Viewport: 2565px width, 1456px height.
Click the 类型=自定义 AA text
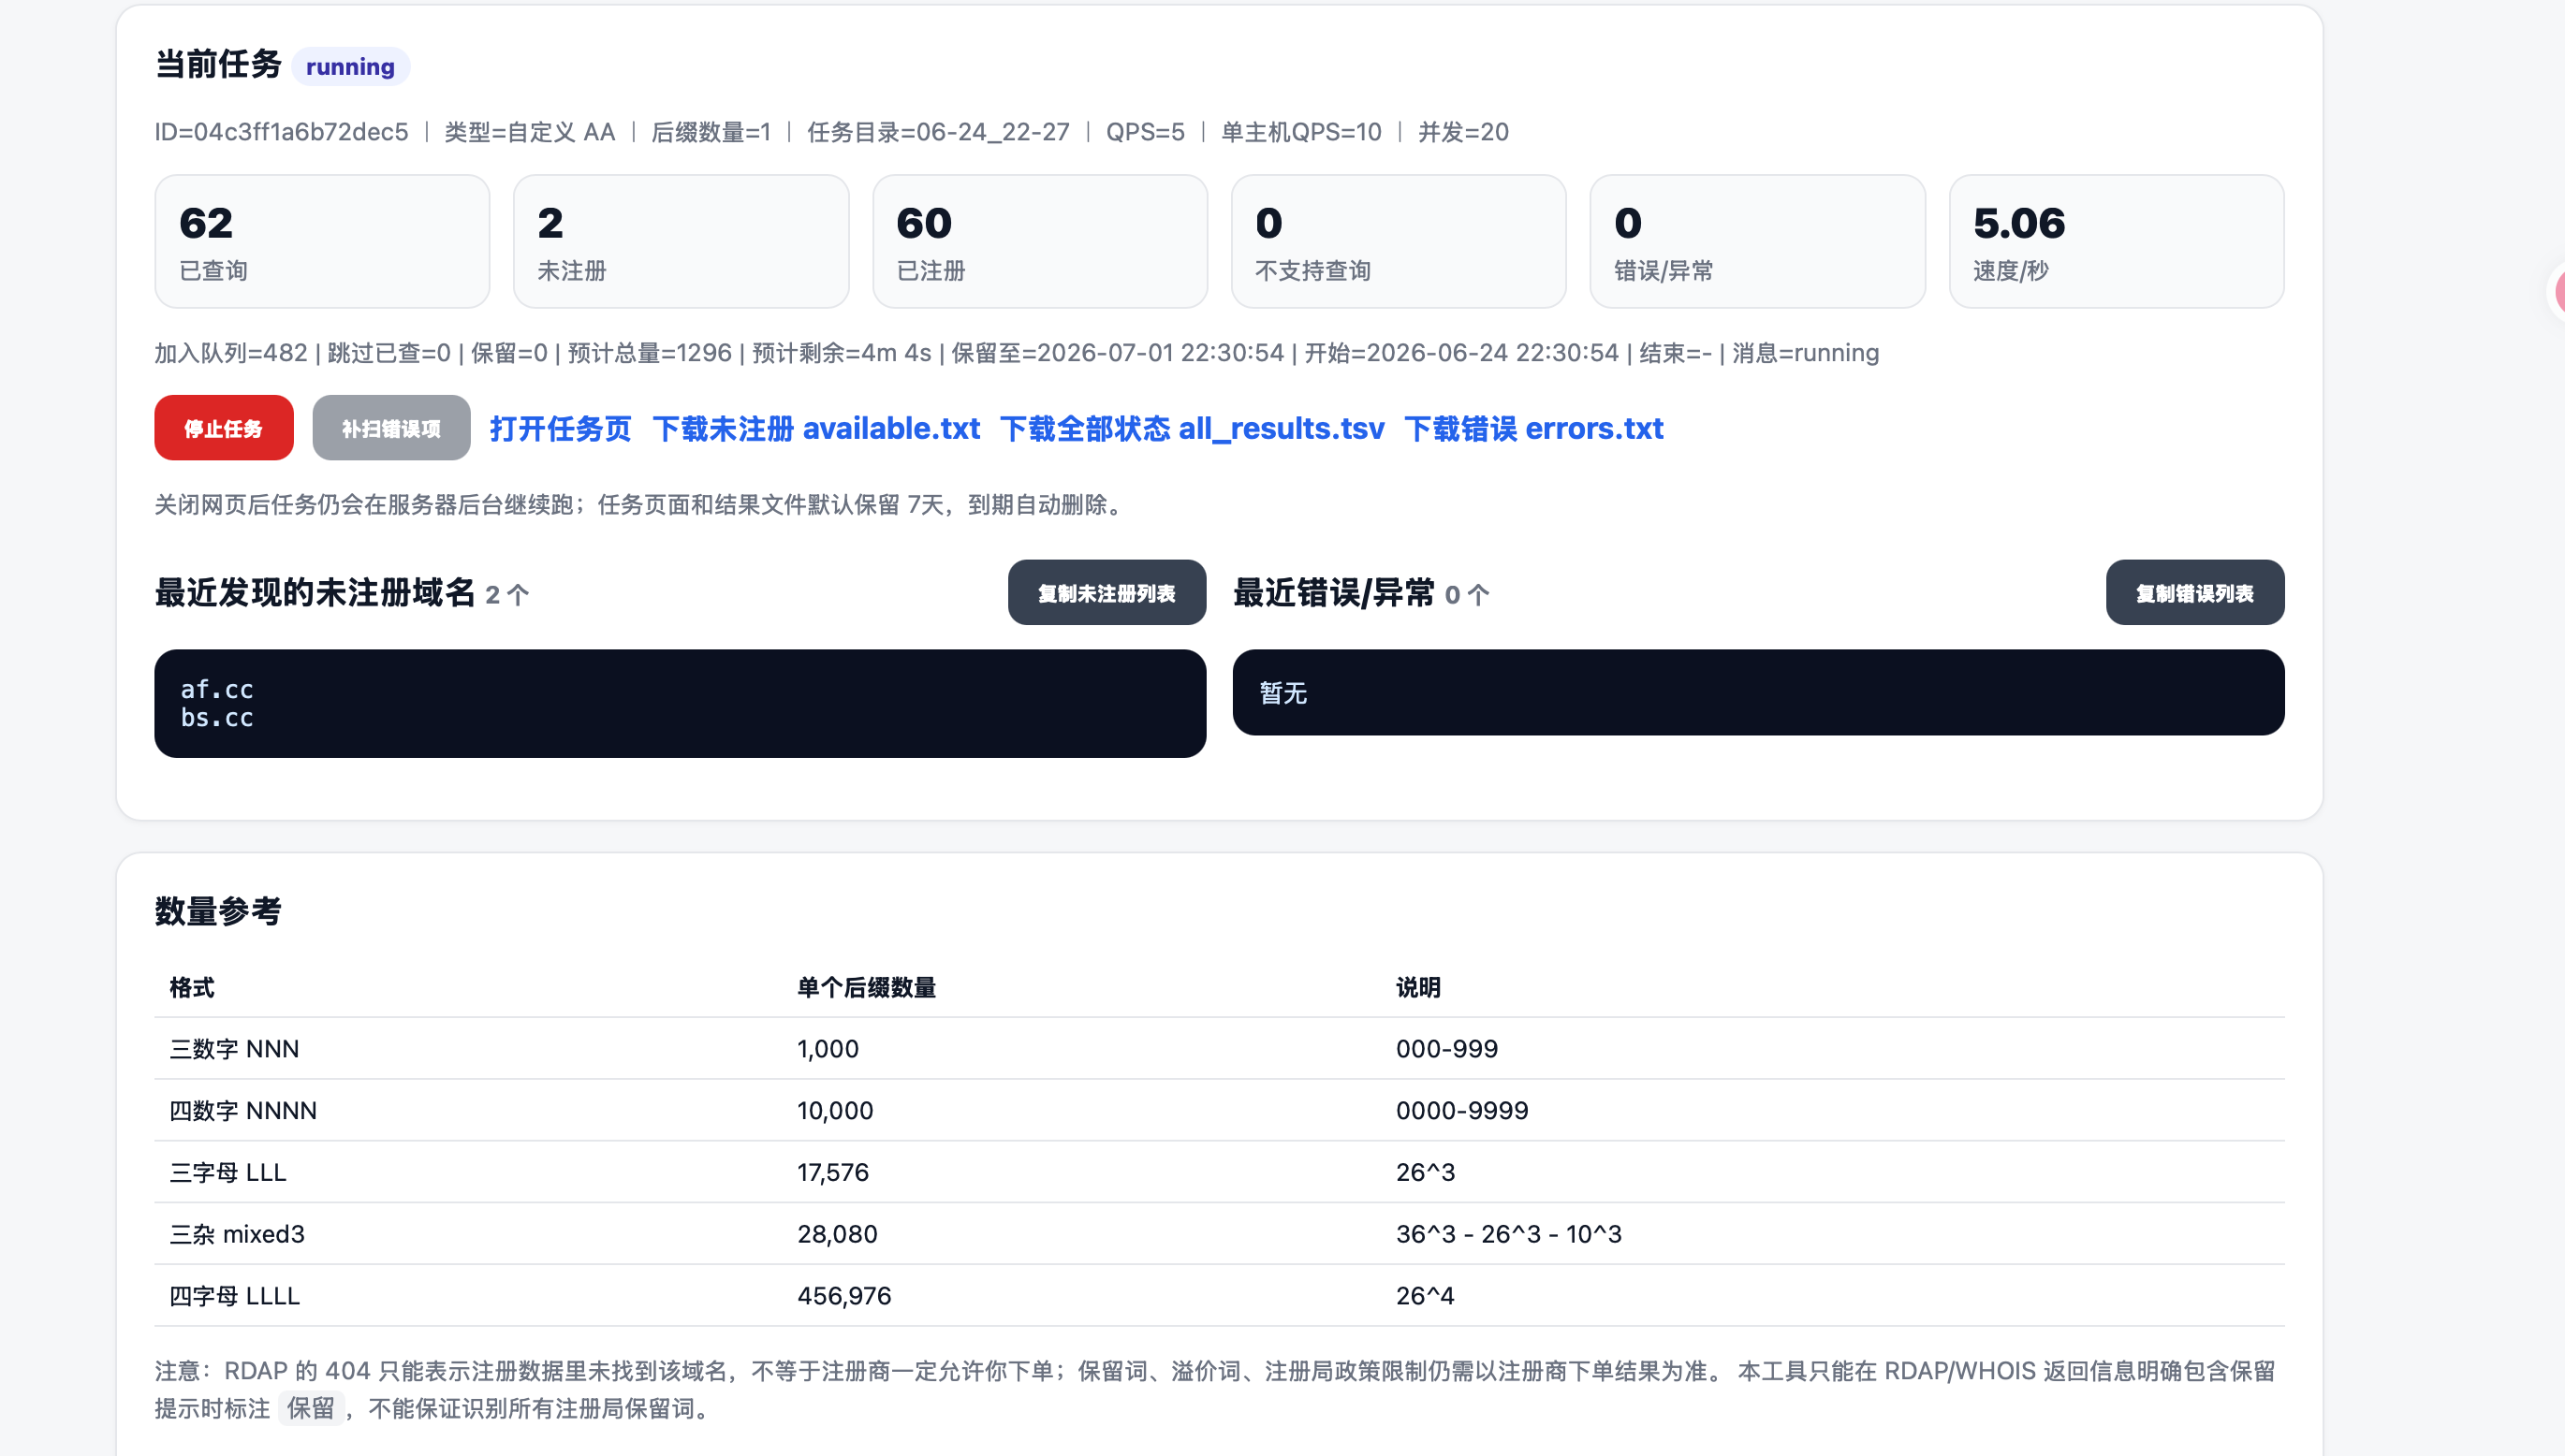coord(529,132)
